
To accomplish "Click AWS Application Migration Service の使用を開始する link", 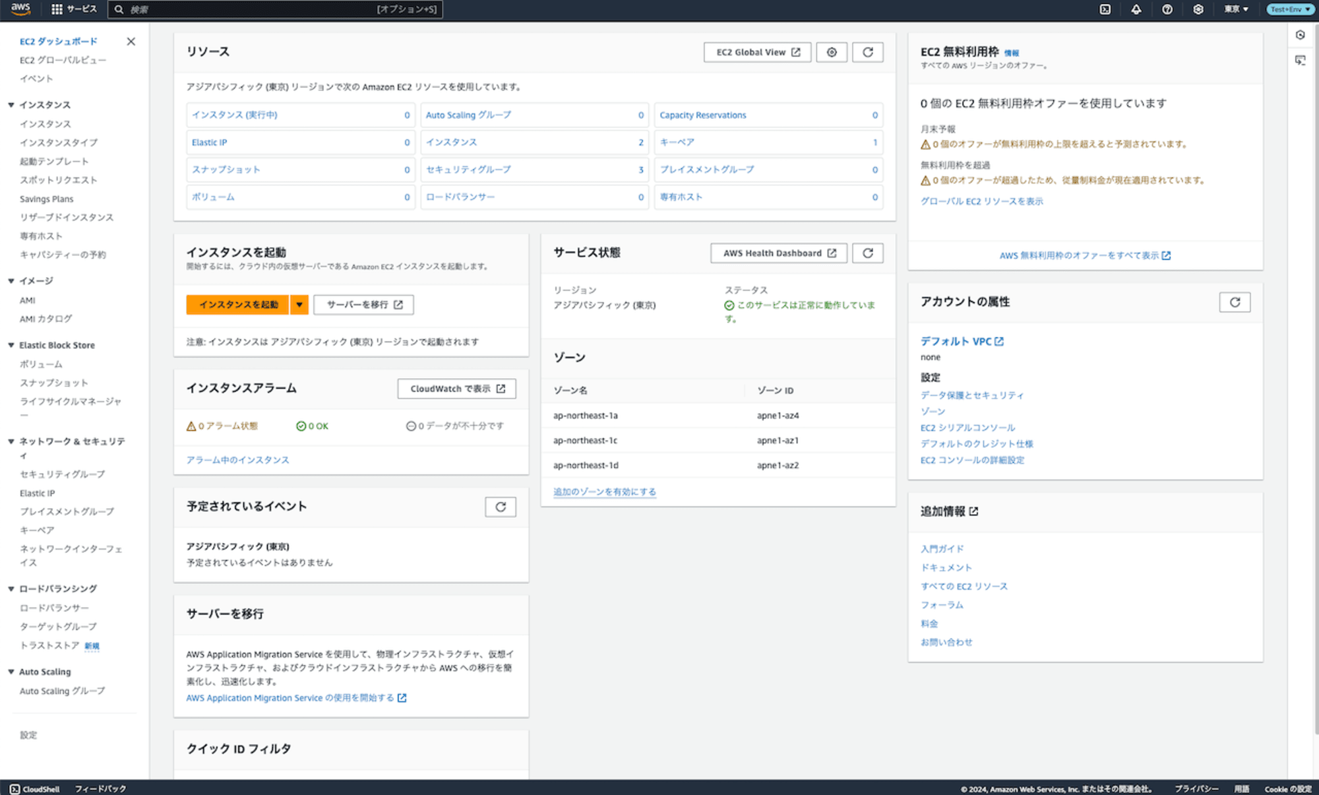I will point(297,698).
